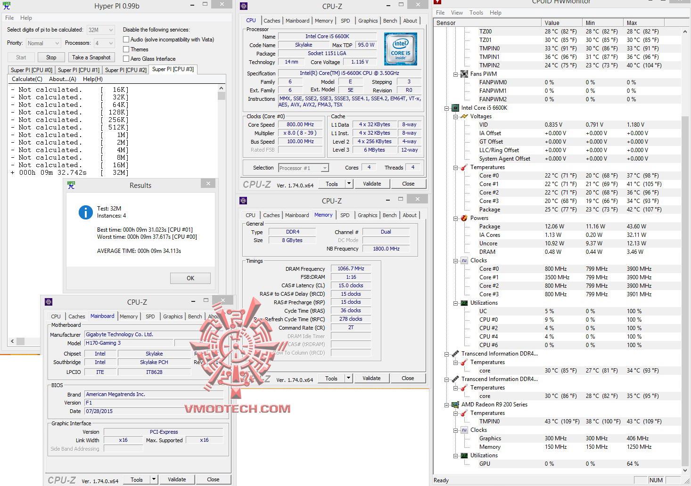Click the Core Speed 800.00 MHz field

click(x=300, y=125)
